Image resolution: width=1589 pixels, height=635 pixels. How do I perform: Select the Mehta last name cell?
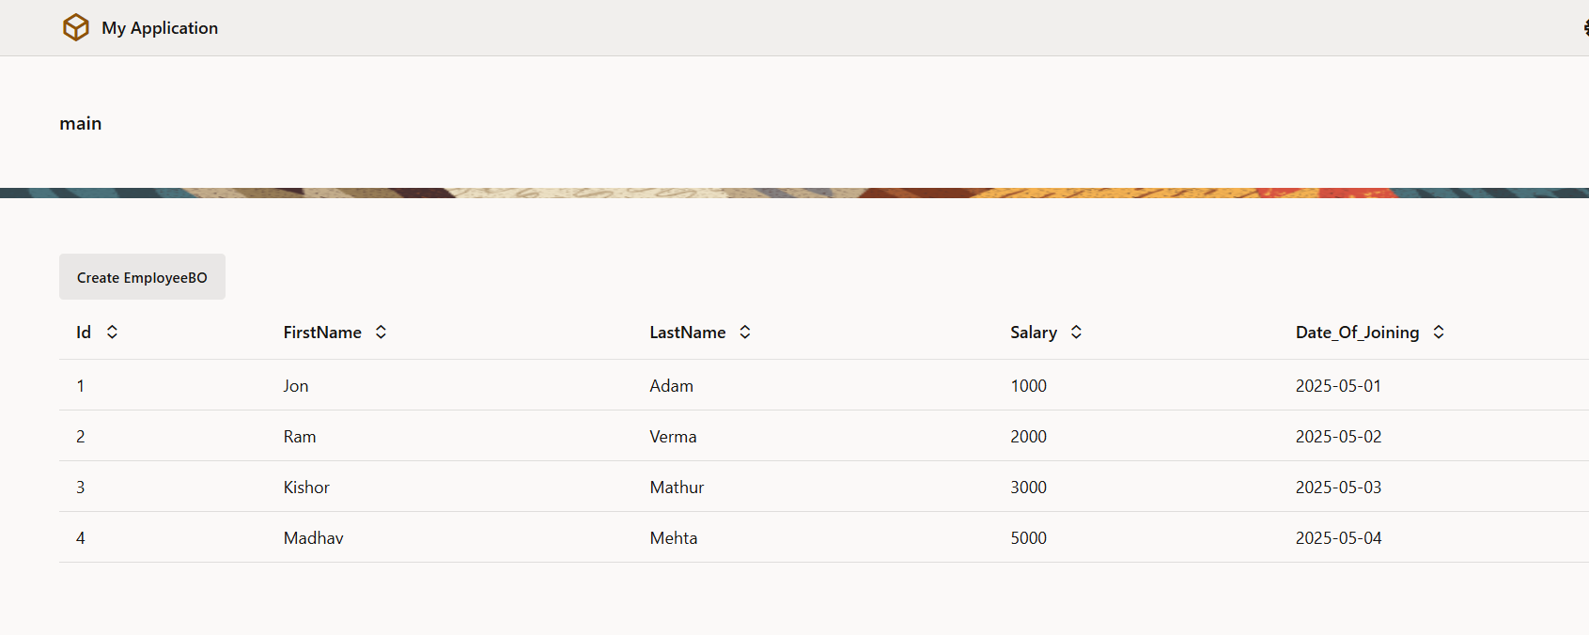[x=674, y=538]
